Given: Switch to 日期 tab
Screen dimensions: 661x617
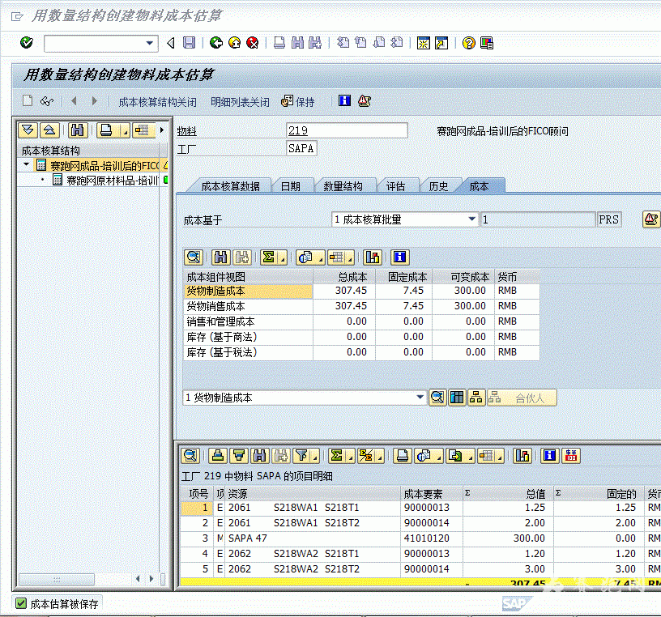Looking at the screenshot, I should (291, 186).
